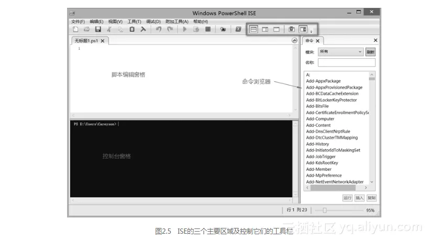Viewport: 428px width, 240px height.
Task: Toggle the command add-on pane icon
Action: click(303, 29)
